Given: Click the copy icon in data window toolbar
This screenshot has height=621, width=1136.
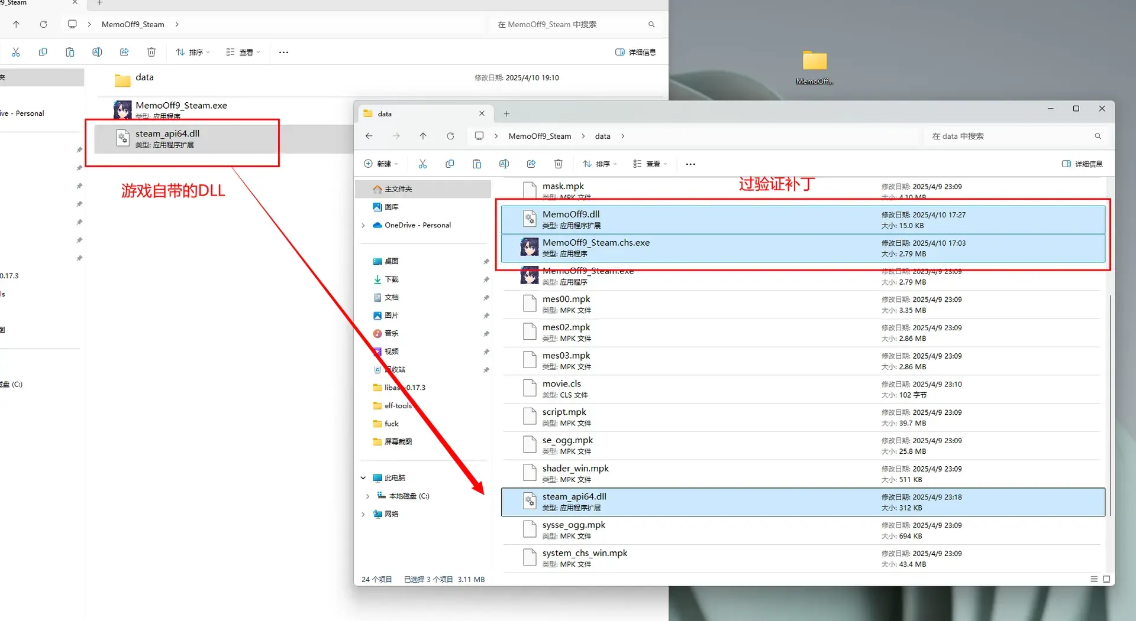Looking at the screenshot, I should [x=450, y=164].
